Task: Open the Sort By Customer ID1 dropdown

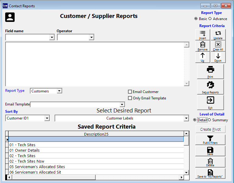Action: click(x=47, y=118)
